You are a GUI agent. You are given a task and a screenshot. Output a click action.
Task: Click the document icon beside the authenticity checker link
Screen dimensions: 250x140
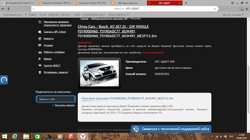click(x=40, y=22)
